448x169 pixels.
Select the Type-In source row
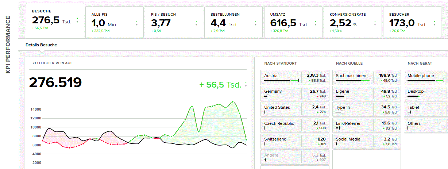pyautogui.click(x=367, y=110)
